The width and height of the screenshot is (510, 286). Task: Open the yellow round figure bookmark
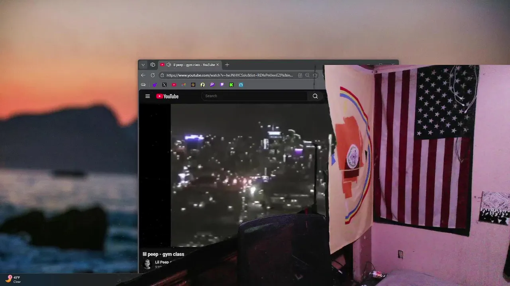click(x=202, y=85)
